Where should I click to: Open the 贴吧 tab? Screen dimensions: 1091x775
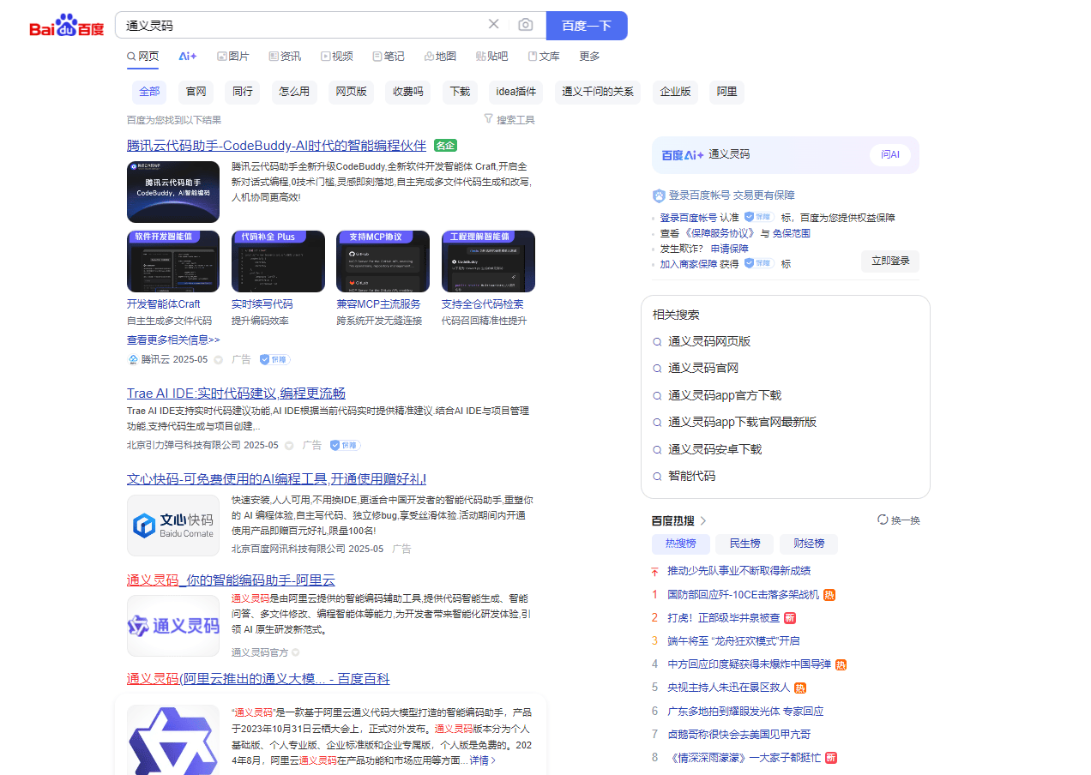(491, 57)
